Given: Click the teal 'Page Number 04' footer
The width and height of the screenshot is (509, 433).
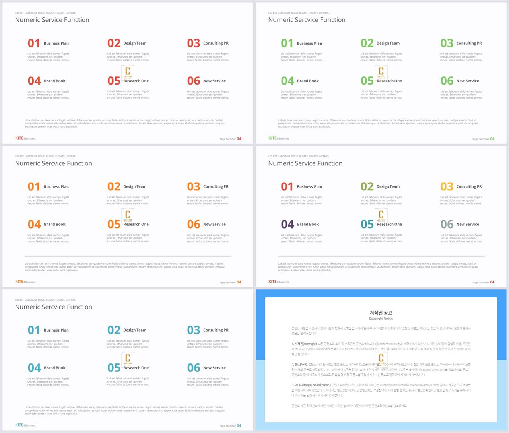Looking at the screenshot, I should [230, 426].
